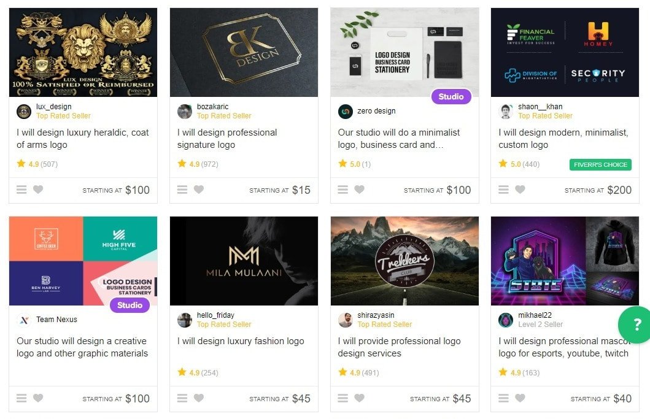650x419 pixels.
Task: Open mikhael22 seller profile avatar
Action: tap(506, 320)
